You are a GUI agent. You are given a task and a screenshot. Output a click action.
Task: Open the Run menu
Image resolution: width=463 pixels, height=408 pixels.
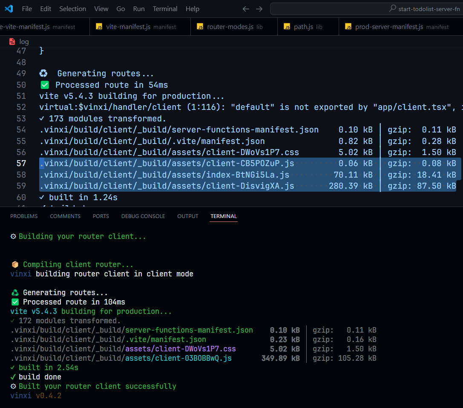139,9
